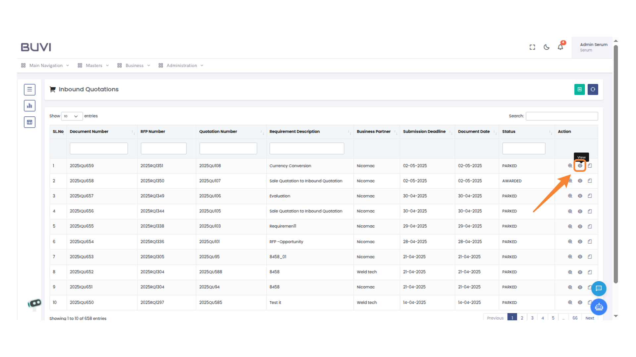
Task: Click the document icon for 2025IQU654
Action: (x=590, y=242)
